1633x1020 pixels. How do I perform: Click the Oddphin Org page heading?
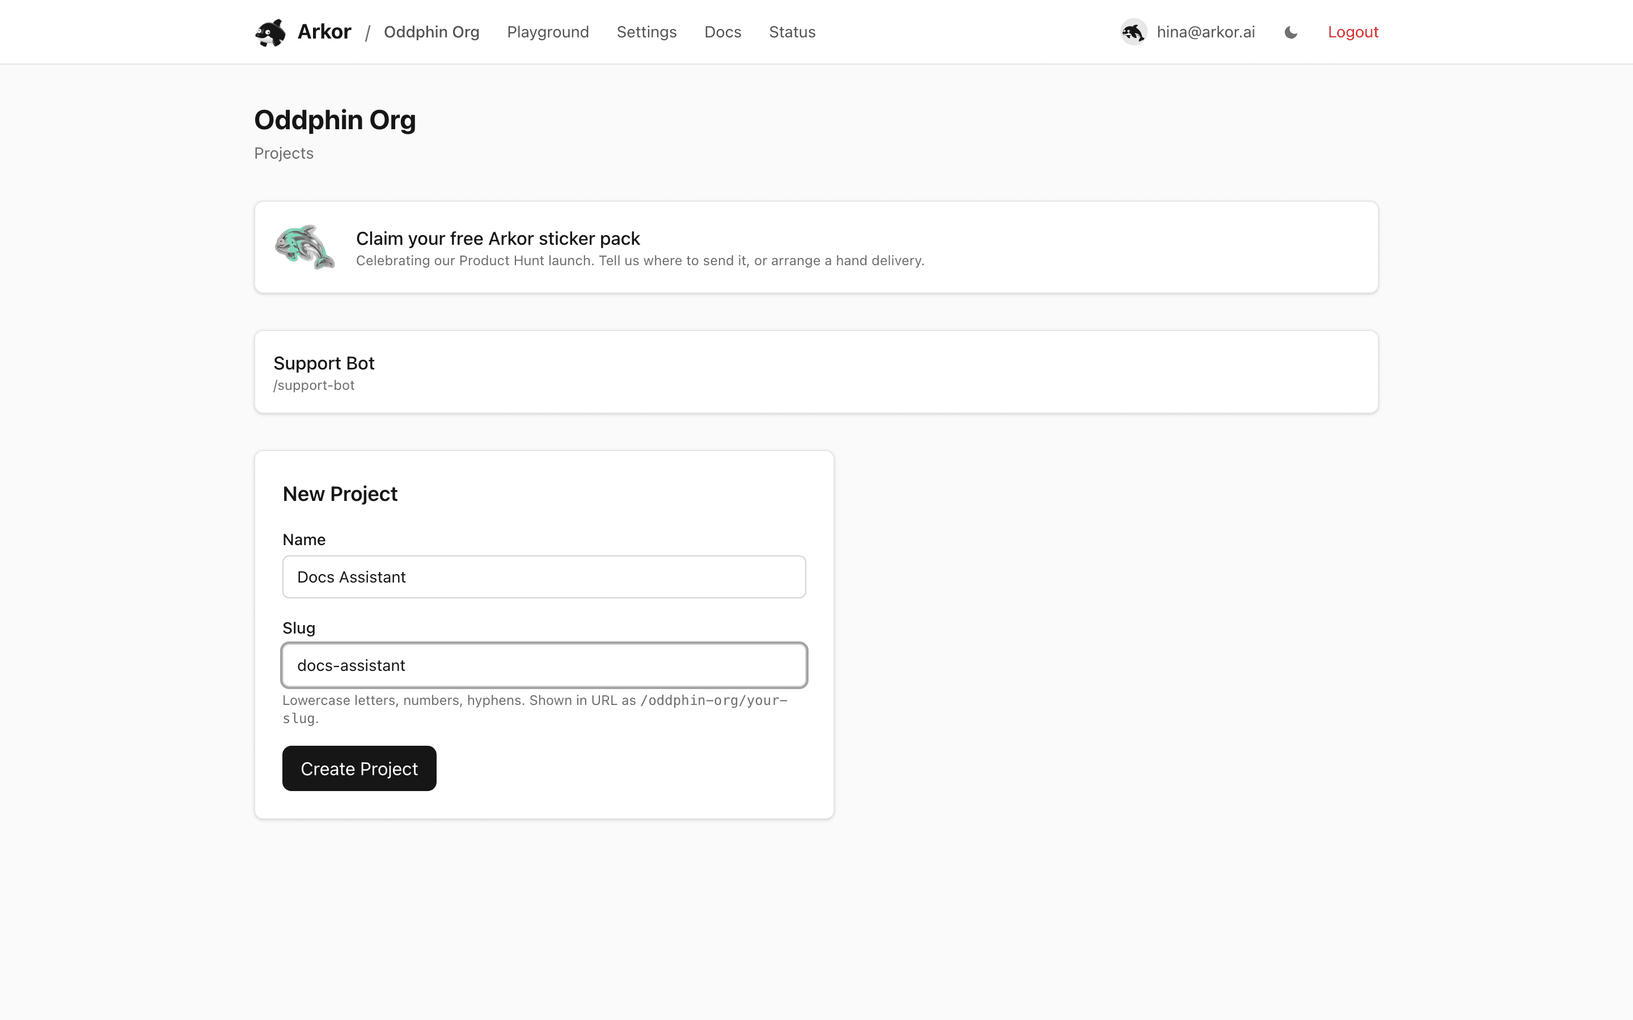click(335, 120)
